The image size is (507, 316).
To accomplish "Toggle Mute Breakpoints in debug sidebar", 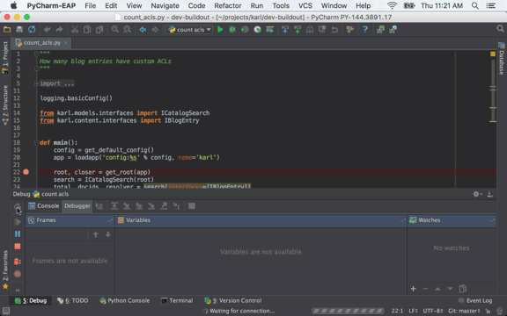I will point(18,274).
